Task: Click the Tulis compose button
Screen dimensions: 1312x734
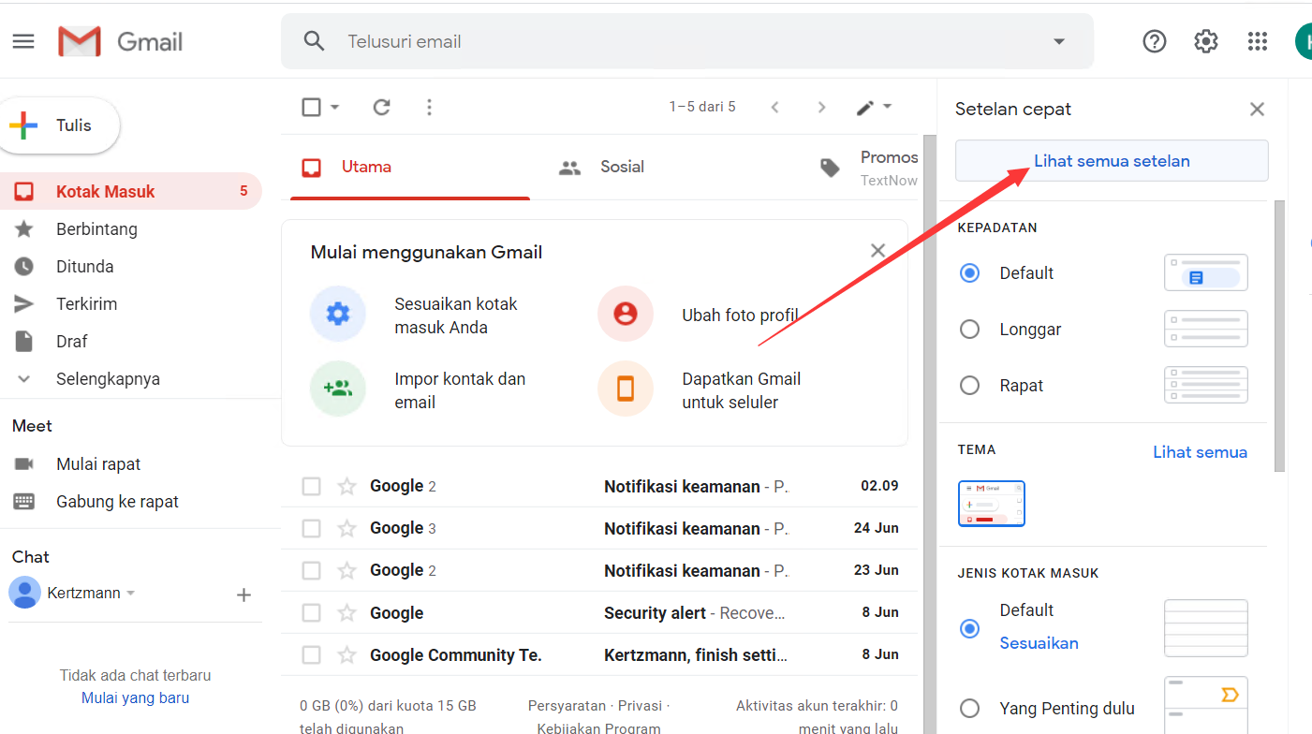Action: (60, 125)
